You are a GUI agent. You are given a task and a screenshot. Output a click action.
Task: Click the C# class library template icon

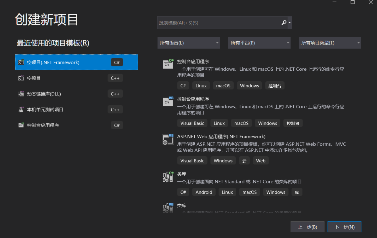click(x=168, y=177)
